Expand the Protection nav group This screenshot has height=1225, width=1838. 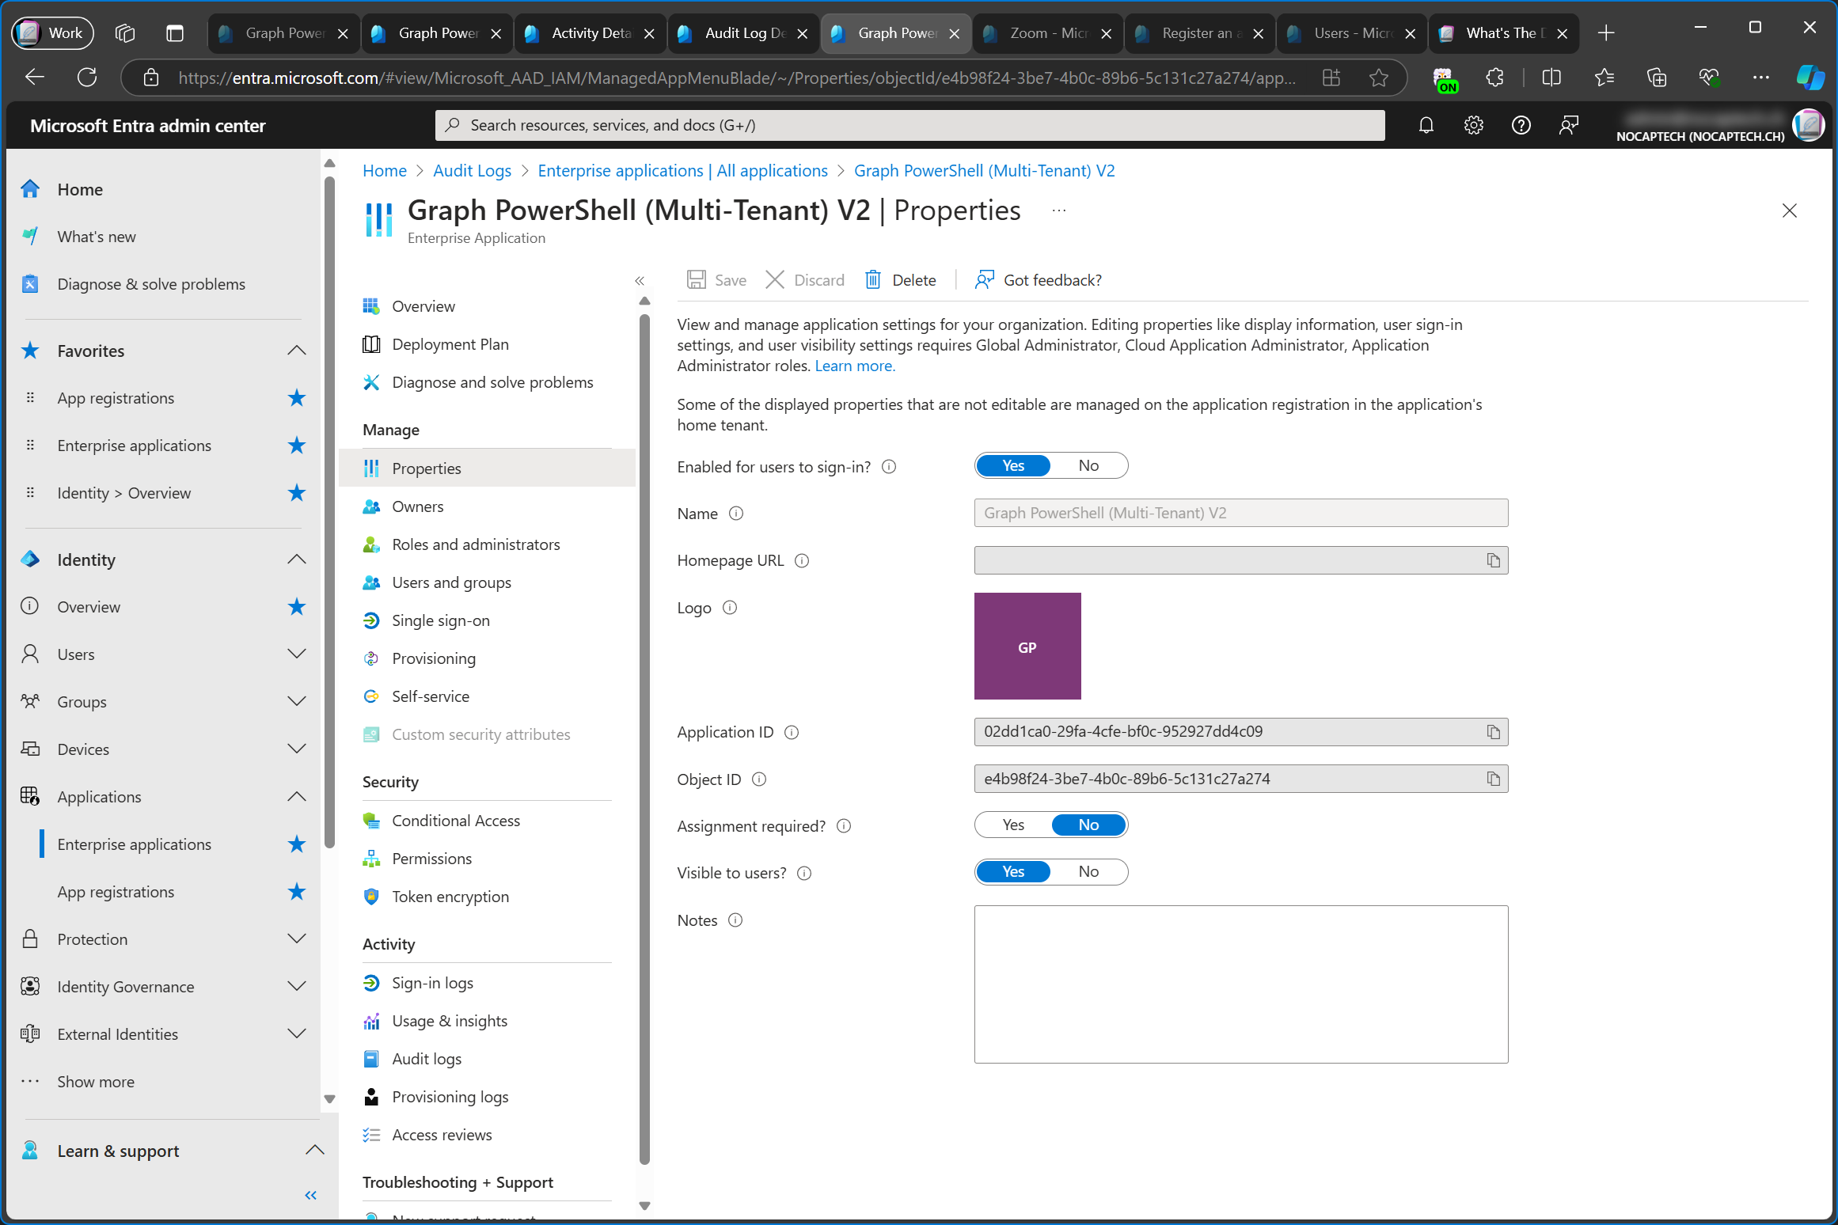297,939
